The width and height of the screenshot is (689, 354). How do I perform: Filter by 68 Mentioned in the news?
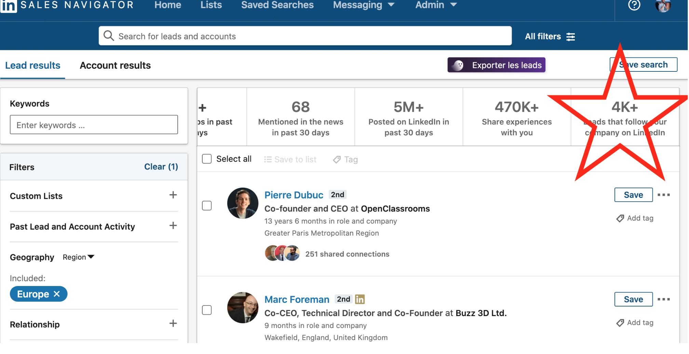301,117
